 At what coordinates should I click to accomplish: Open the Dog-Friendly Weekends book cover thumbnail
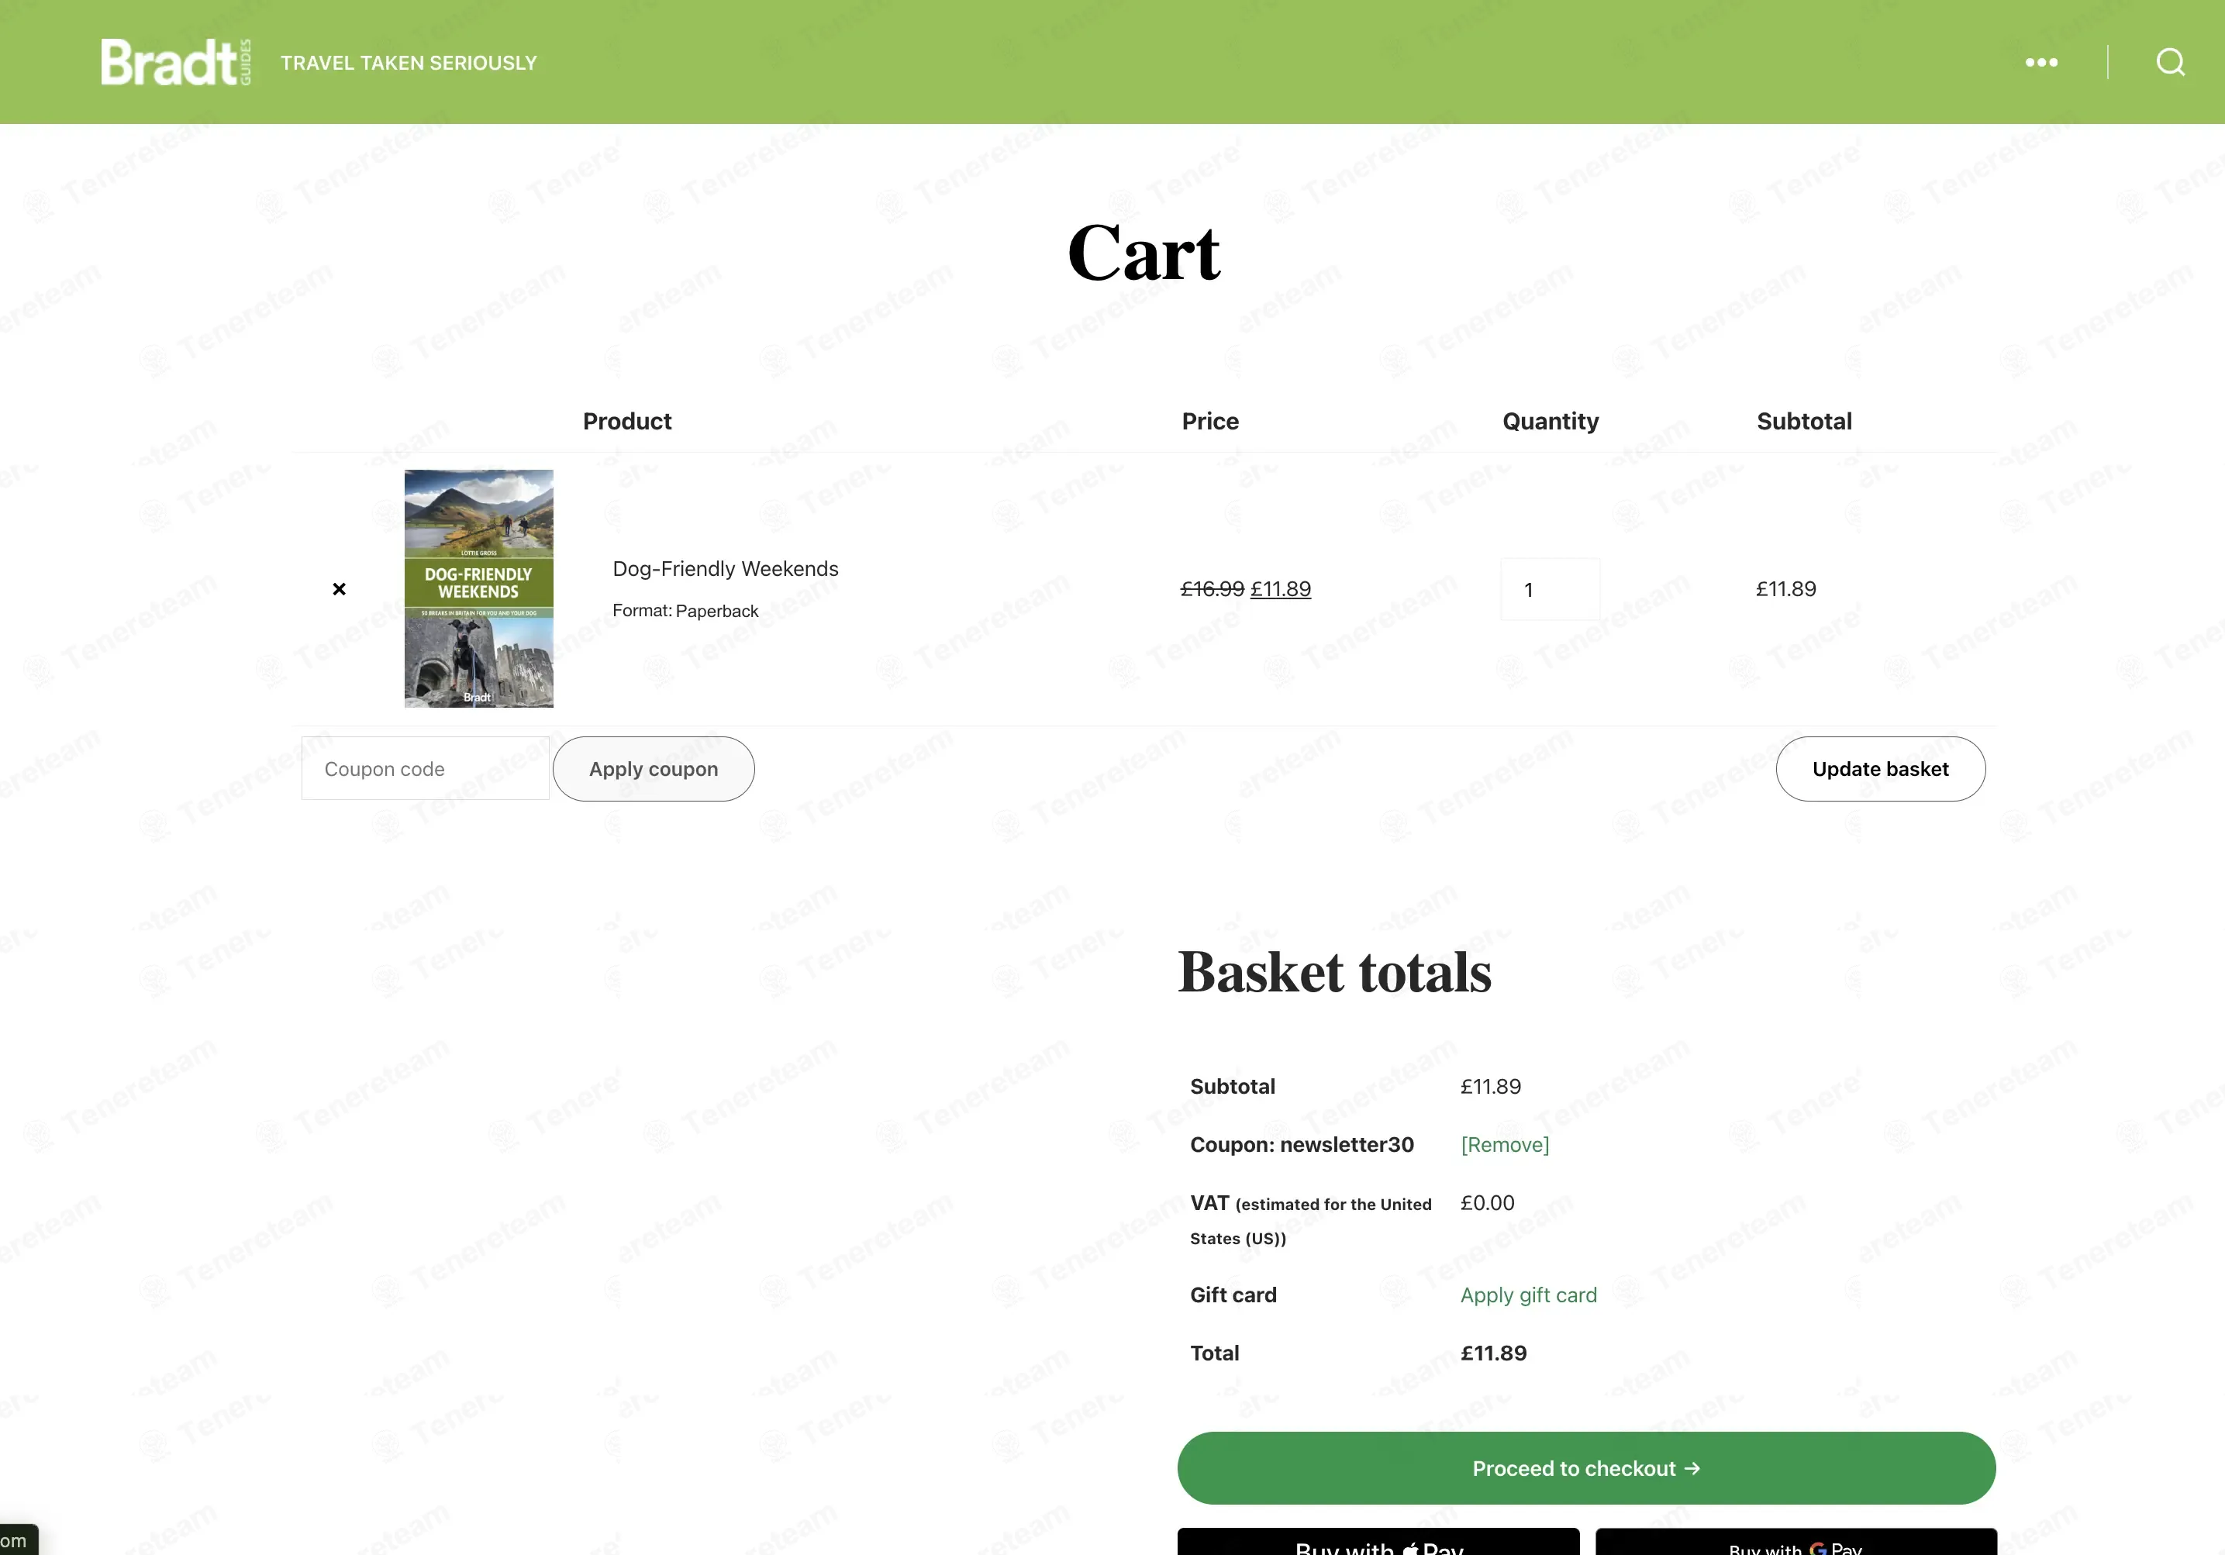[x=479, y=588]
